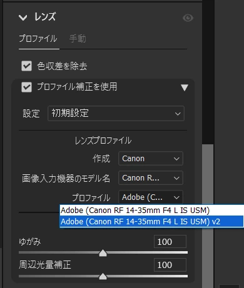The height and width of the screenshot is (288, 244).
Task: Click the 周辺光量補正 slider handle
Action: [x=103, y=276]
